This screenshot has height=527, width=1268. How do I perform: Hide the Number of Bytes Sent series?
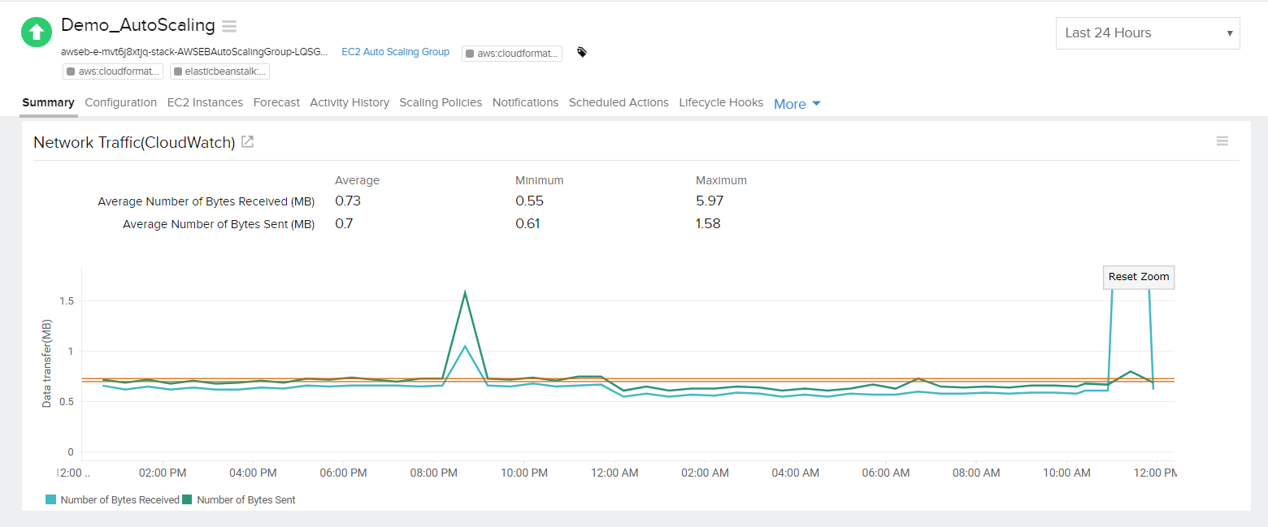coord(240,499)
